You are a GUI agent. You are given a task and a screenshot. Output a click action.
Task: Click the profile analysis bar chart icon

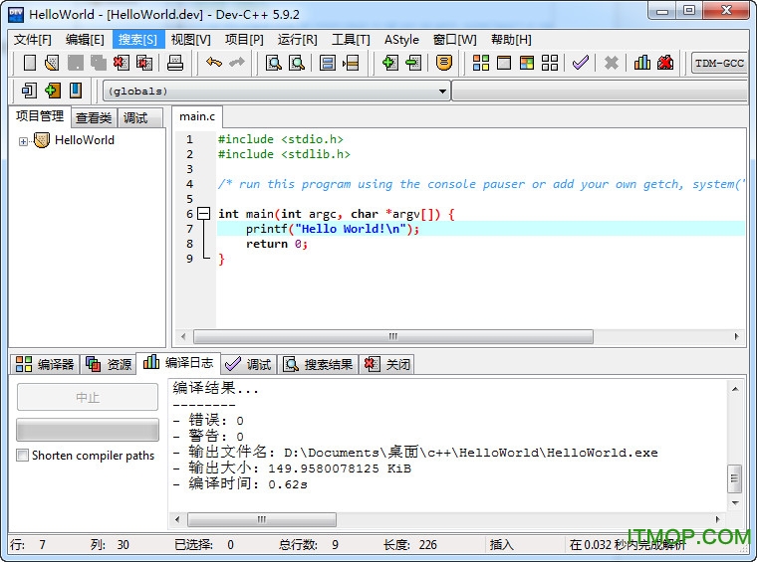coord(642,63)
